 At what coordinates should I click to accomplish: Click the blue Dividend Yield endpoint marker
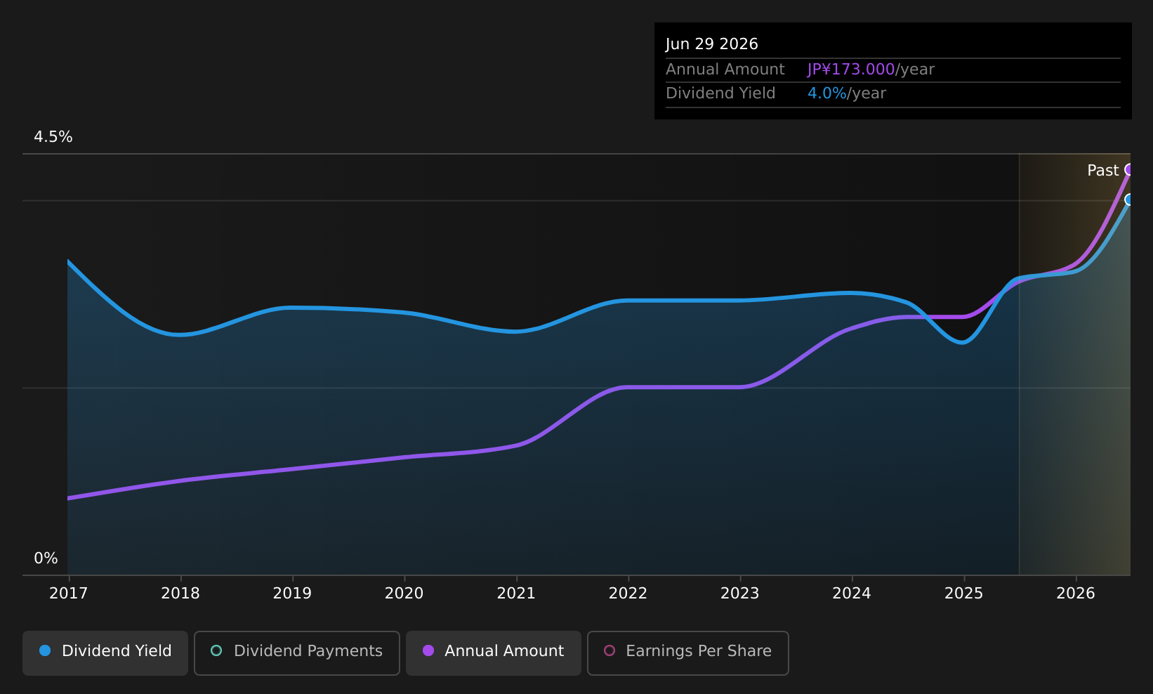pos(1129,199)
